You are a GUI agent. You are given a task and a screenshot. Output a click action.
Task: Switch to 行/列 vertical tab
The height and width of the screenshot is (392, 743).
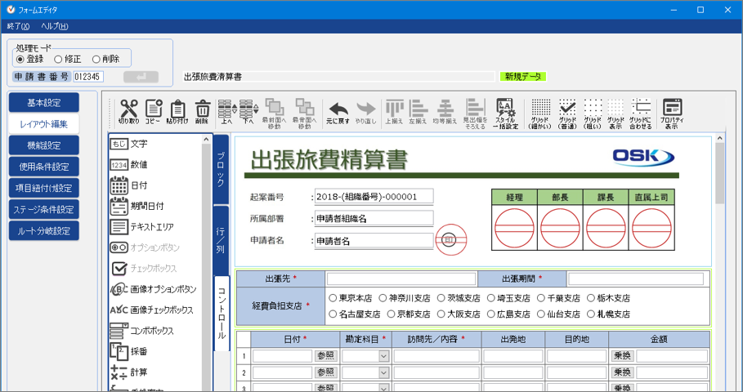221,240
